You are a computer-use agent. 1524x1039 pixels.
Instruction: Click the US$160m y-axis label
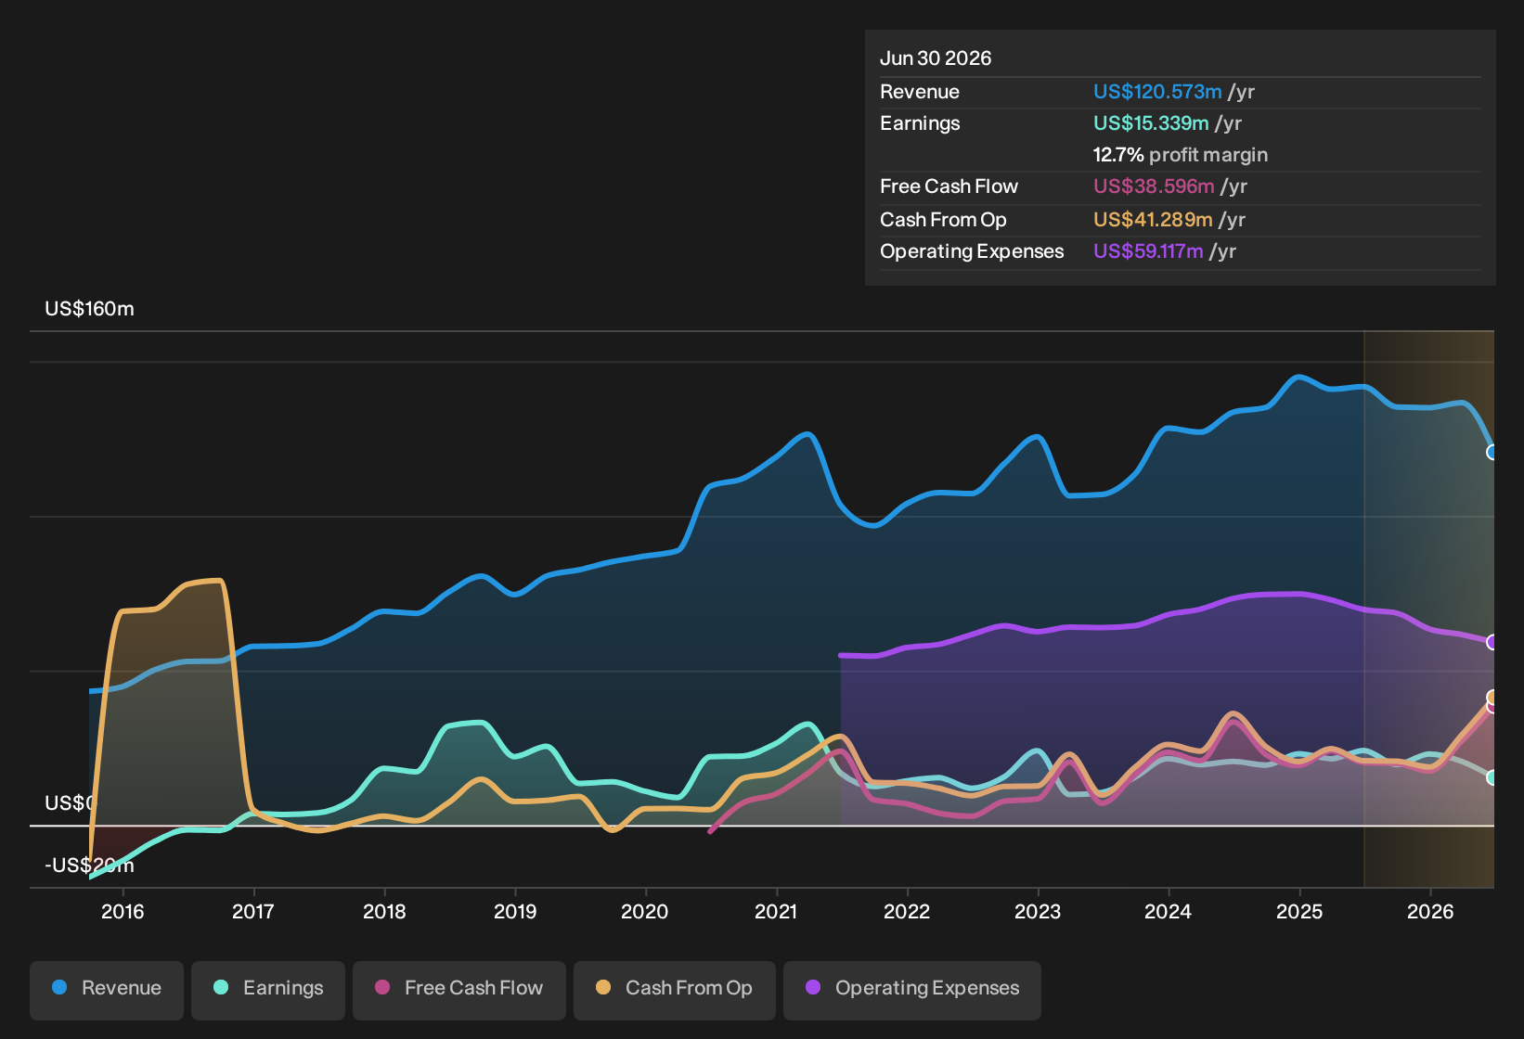tap(89, 309)
